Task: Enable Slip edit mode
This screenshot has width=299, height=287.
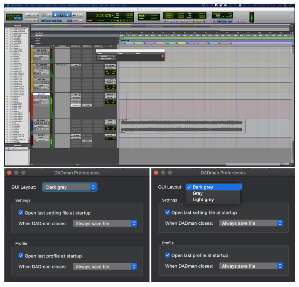Action: (x=11, y=18)
